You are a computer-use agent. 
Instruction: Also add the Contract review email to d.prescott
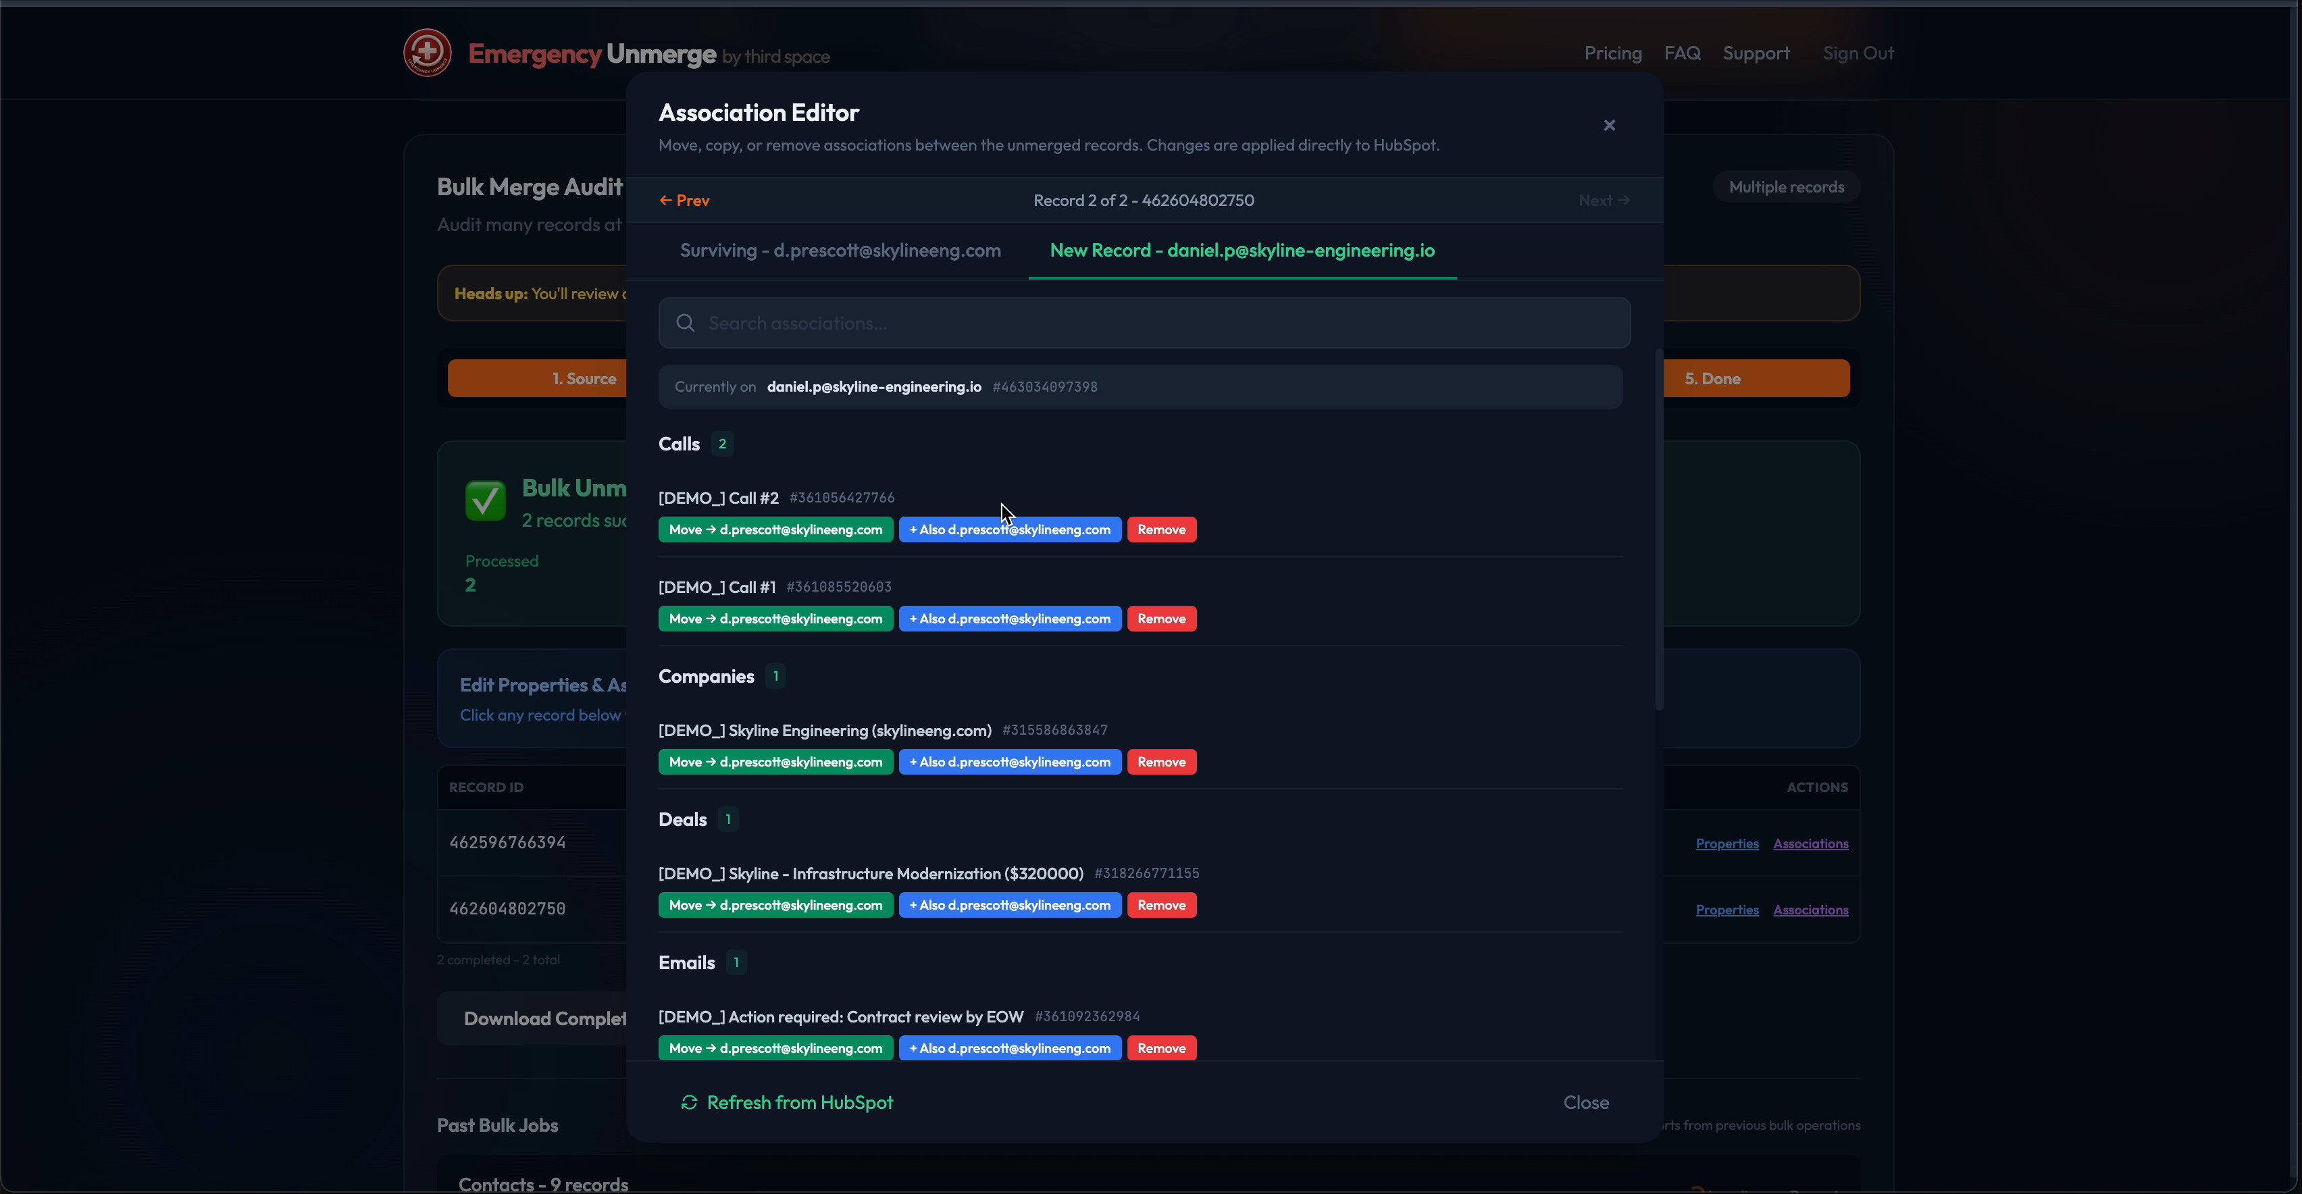pos(1010,1048)
